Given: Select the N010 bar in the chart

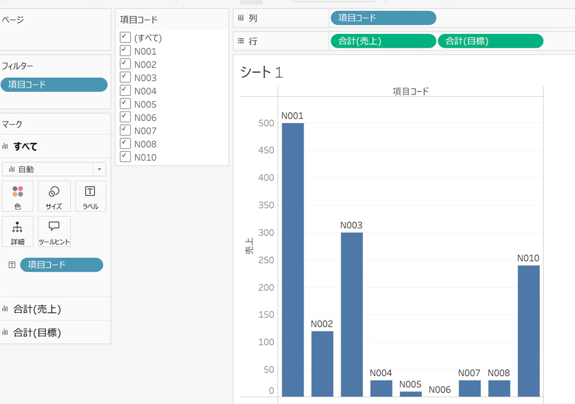Looking at the screenshot, I should [x=529, y=331].
